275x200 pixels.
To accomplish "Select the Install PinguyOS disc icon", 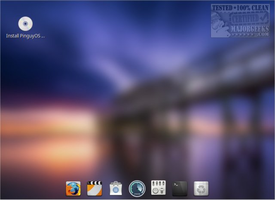I will [x=25, y=24].
